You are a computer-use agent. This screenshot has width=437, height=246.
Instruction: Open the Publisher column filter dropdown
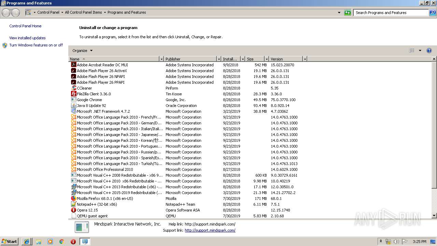(219, 59)
